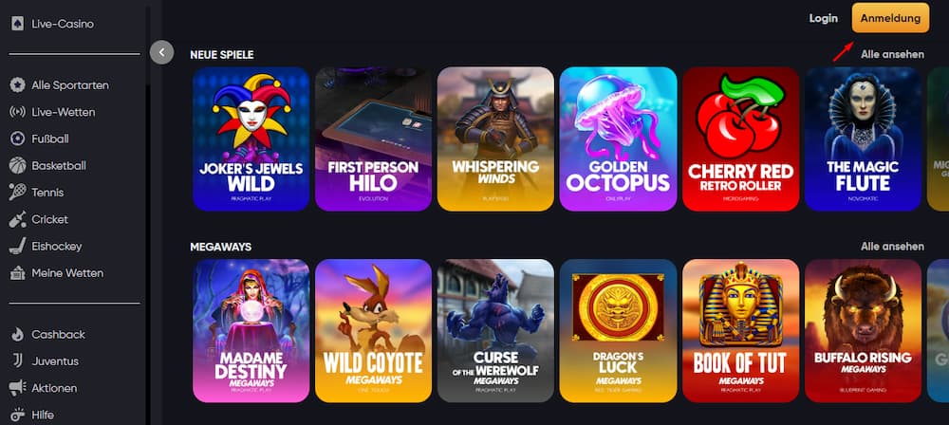Open the Book of Tut Megaways tile
949x425 pixels.
[x=741, y=330]
